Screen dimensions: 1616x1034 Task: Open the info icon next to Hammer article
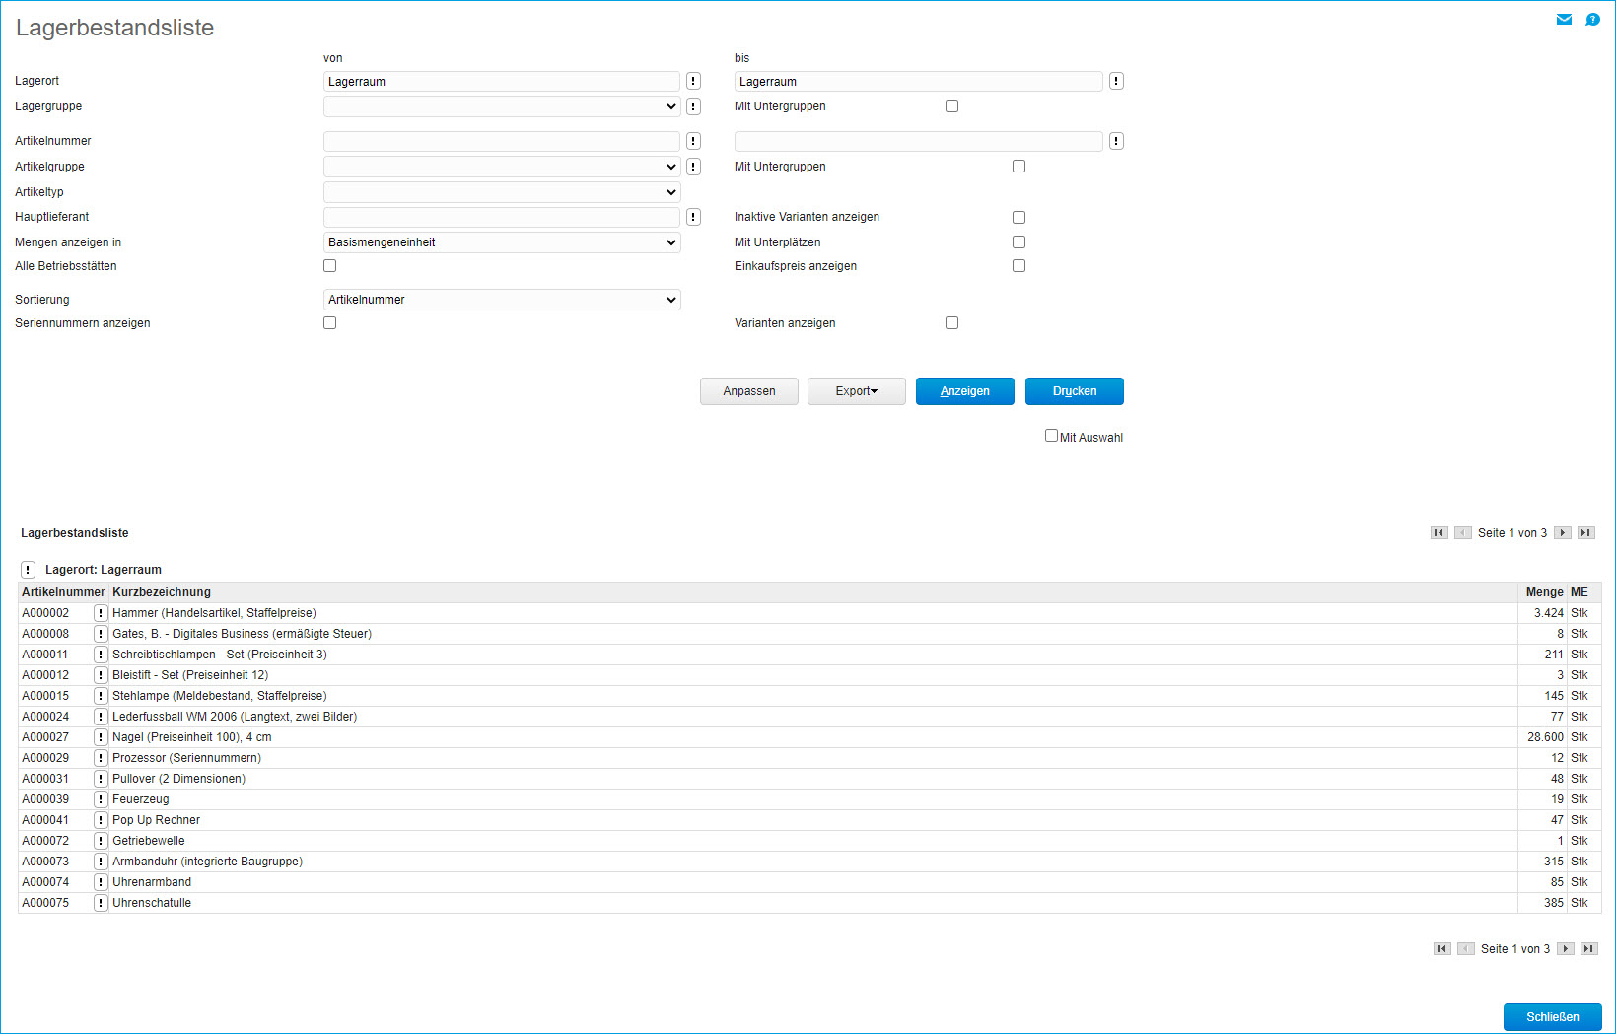tap(101, 613)
